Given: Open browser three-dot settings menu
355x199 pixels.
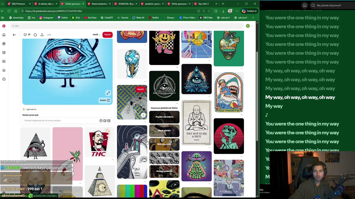Looking at the screenshot, I should pyautogui.click(x=237, y=11).
